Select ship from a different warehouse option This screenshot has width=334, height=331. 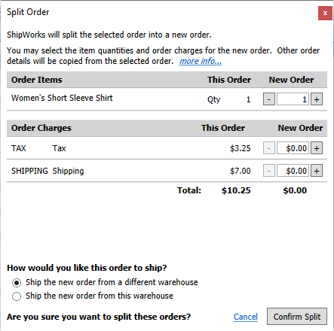(17, 283)
